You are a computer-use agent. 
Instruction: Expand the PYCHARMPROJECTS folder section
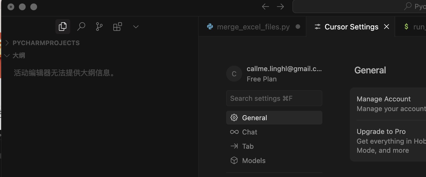pos(43,43)
